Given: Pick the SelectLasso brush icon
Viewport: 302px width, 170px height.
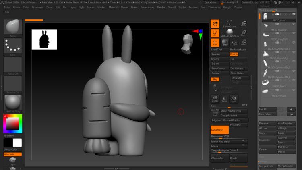Looking at the screenshot, I should [x=229, y=24].
